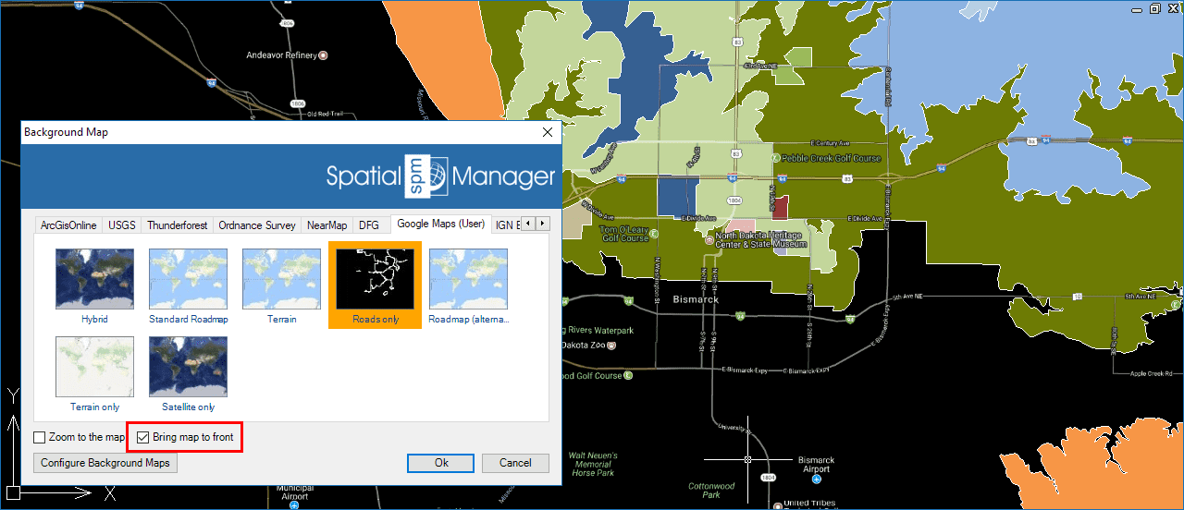The height and width of the screenshot is (510, 1184).
Task: Open the ArcGisOnline tab
Action: click(x=68, y=225)
